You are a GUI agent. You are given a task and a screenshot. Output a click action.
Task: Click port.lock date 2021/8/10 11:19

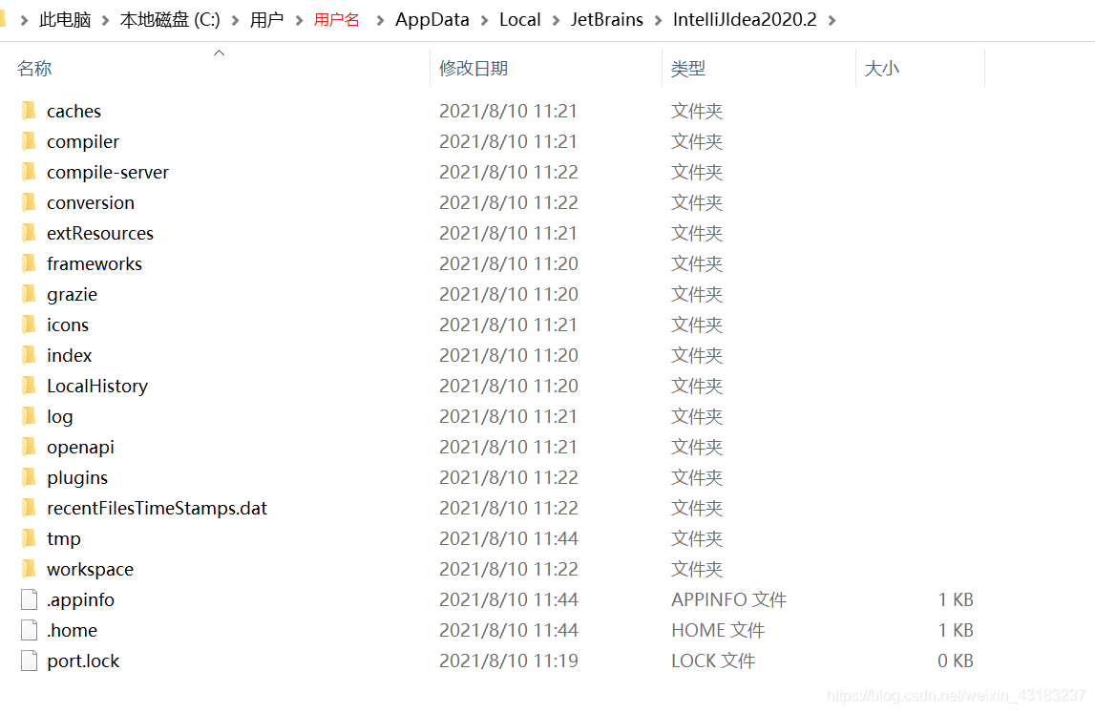pos(509,661)
